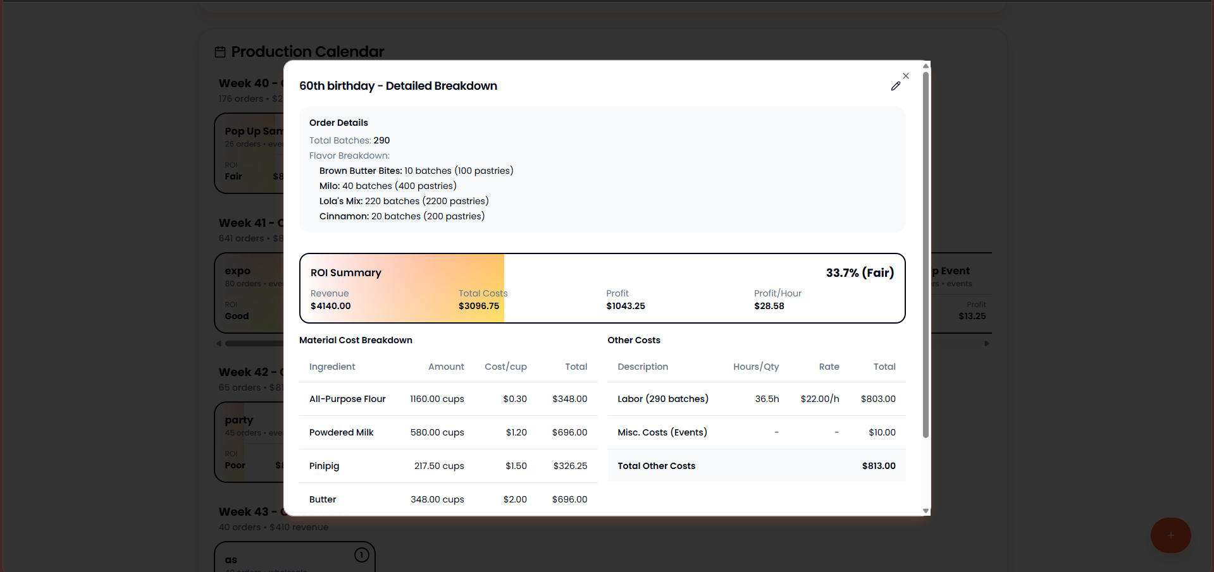
Task: Click the 'Description' column header
Action: (x=643, y=367)
